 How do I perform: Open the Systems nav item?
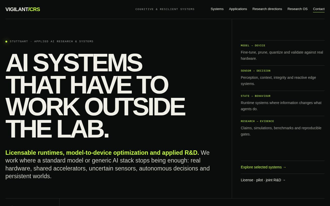coord(217,9)
